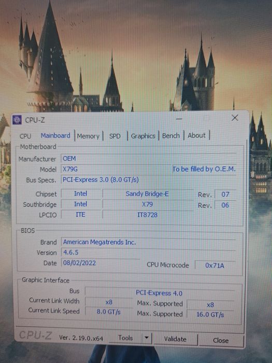The image size is (272, 363).
Task: Click the Current Link Width 'x8' value
Action: pyautogui.click(x=109, y=302)
